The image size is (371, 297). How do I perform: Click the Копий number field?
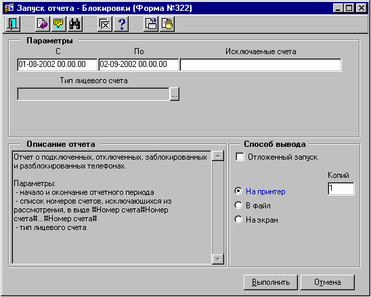(341, 189)
